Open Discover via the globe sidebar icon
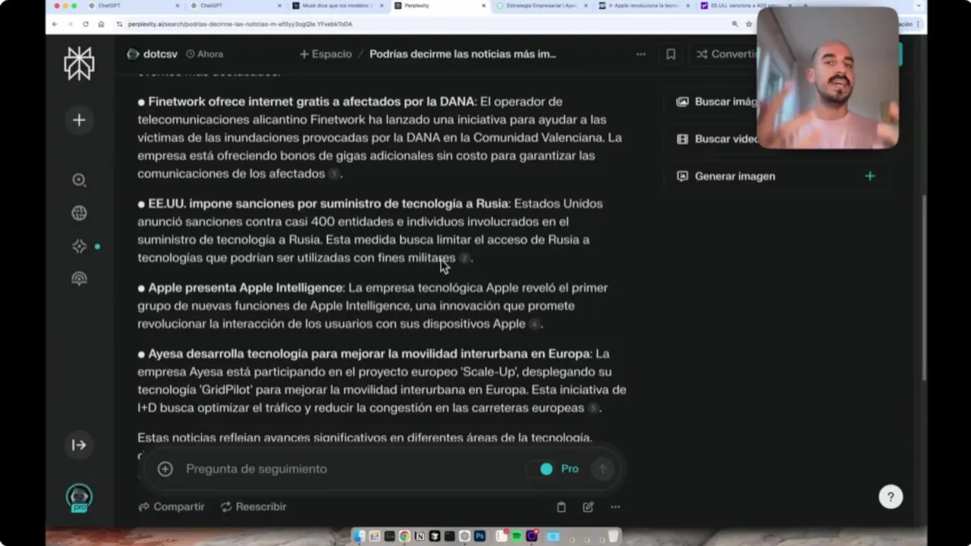The height and width of the screenshot is (546, 971). (x=79, y=213)
